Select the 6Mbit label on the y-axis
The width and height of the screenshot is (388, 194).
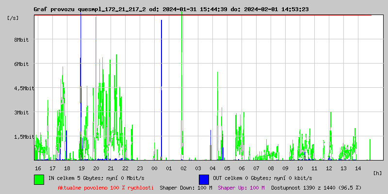pyautogui.click(x=21, y=64)
